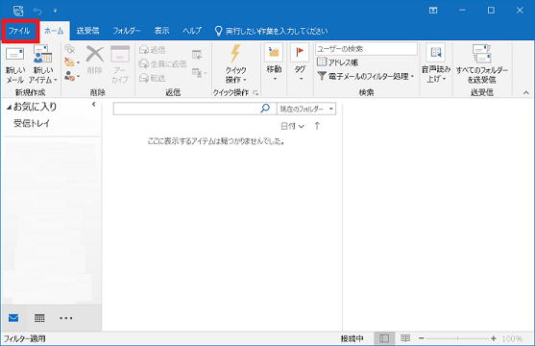Viewport: 535px width, 346px height.
Task: Open the clean up folder dropdown
Action: click(72, 62)
